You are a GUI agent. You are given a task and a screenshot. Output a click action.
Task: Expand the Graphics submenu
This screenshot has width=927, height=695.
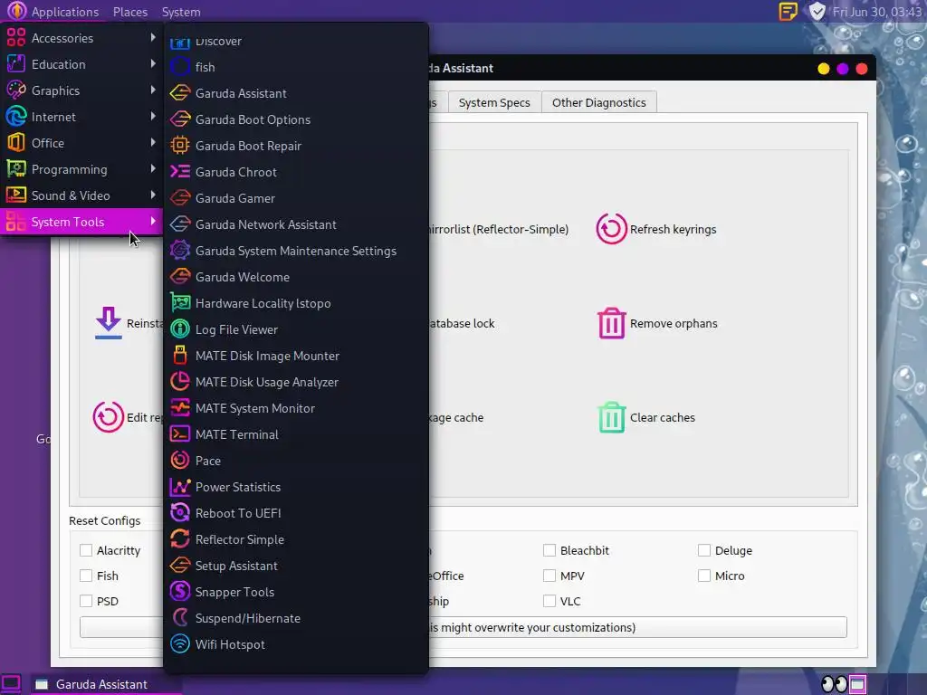tap(81, 90)
